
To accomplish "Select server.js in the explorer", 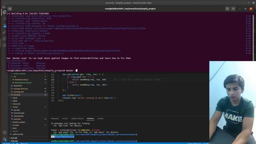I will [x=17, y=95].
